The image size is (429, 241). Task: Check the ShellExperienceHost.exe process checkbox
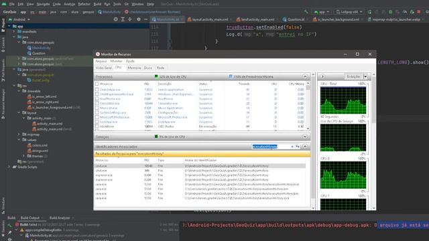coord(97,94)
